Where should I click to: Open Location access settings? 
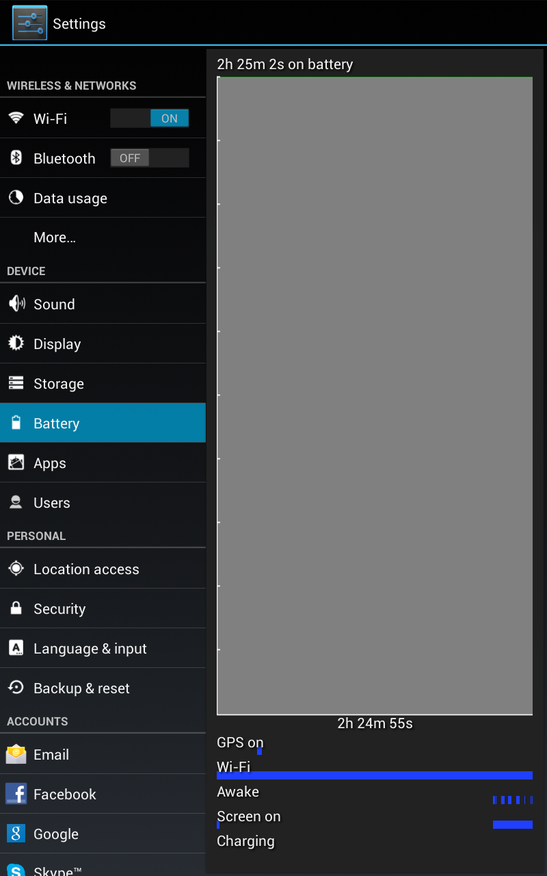[x=103, y=569]
